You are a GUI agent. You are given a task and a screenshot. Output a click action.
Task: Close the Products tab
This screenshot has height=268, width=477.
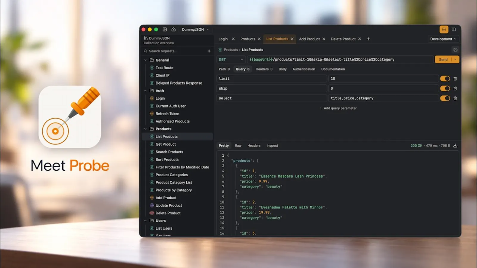click(259, 39)
